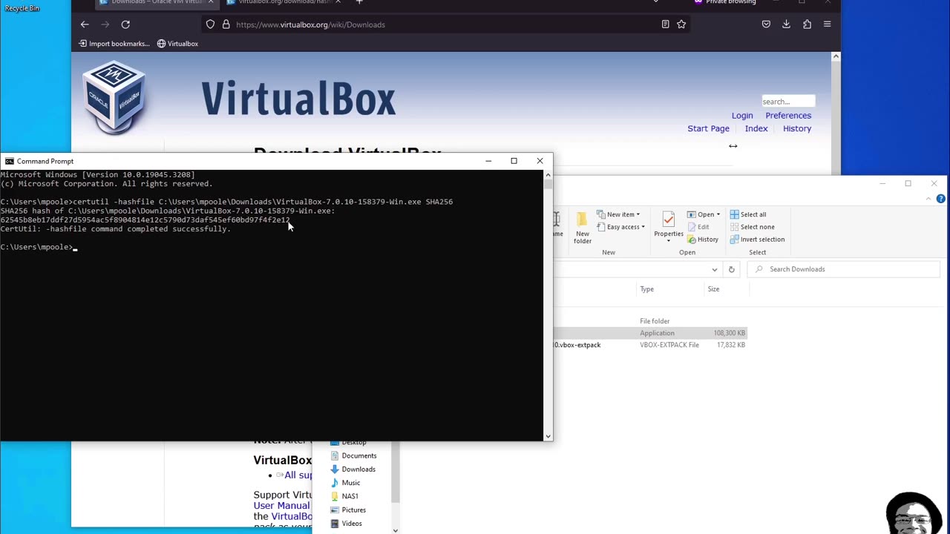Click the User Manual link on VirtualBox page
The width and height of the screenshot is (950, 534).
(281, 506)
